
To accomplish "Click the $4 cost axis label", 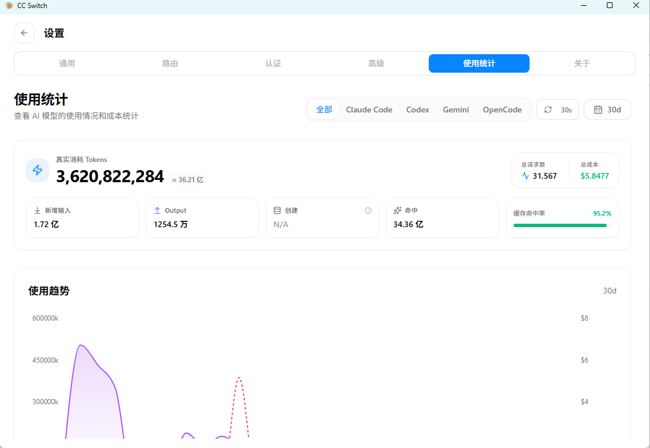I will 584,401.
